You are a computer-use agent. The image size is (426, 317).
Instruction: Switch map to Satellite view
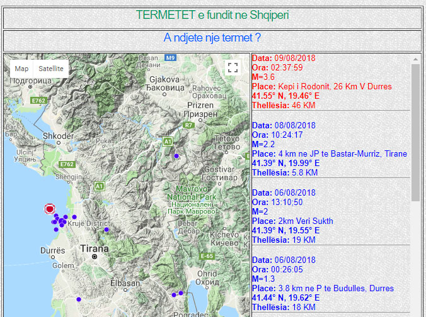pos(50,69)
